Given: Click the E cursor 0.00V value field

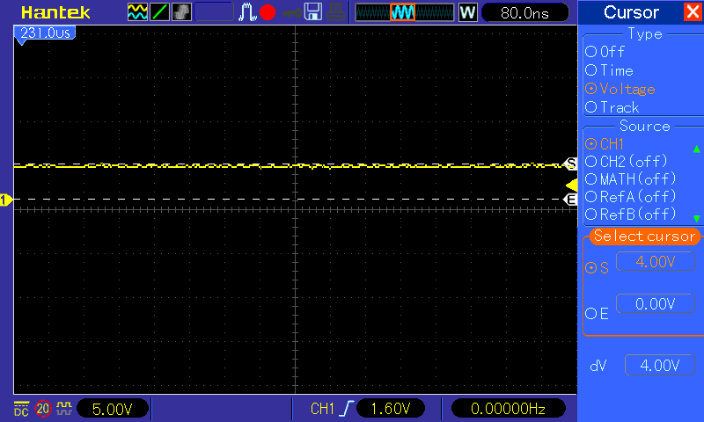Looking at the screenshot, I should pos(656,304).
